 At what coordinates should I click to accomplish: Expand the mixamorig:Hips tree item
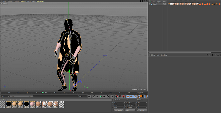(149, 2)
